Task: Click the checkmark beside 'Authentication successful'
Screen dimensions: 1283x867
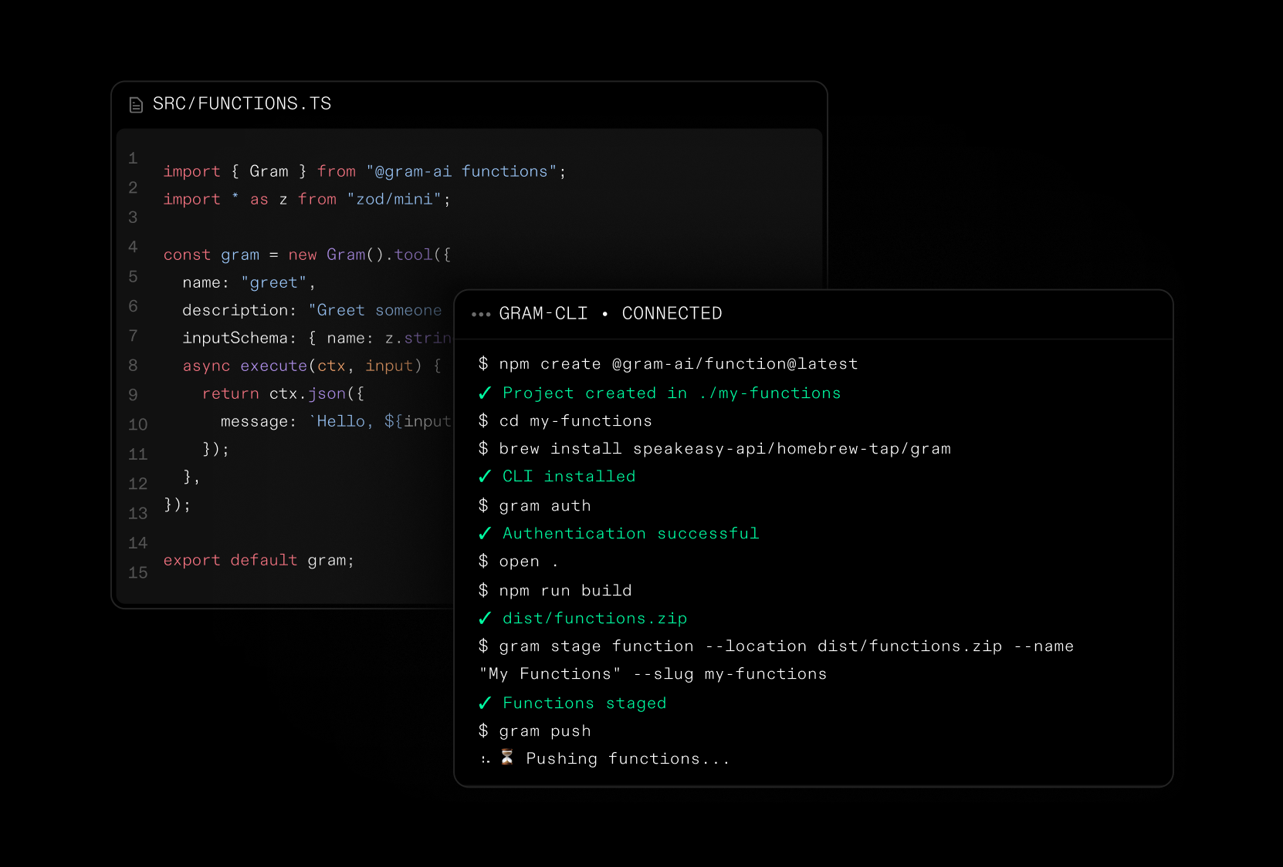Action: [x=485, y=533]
